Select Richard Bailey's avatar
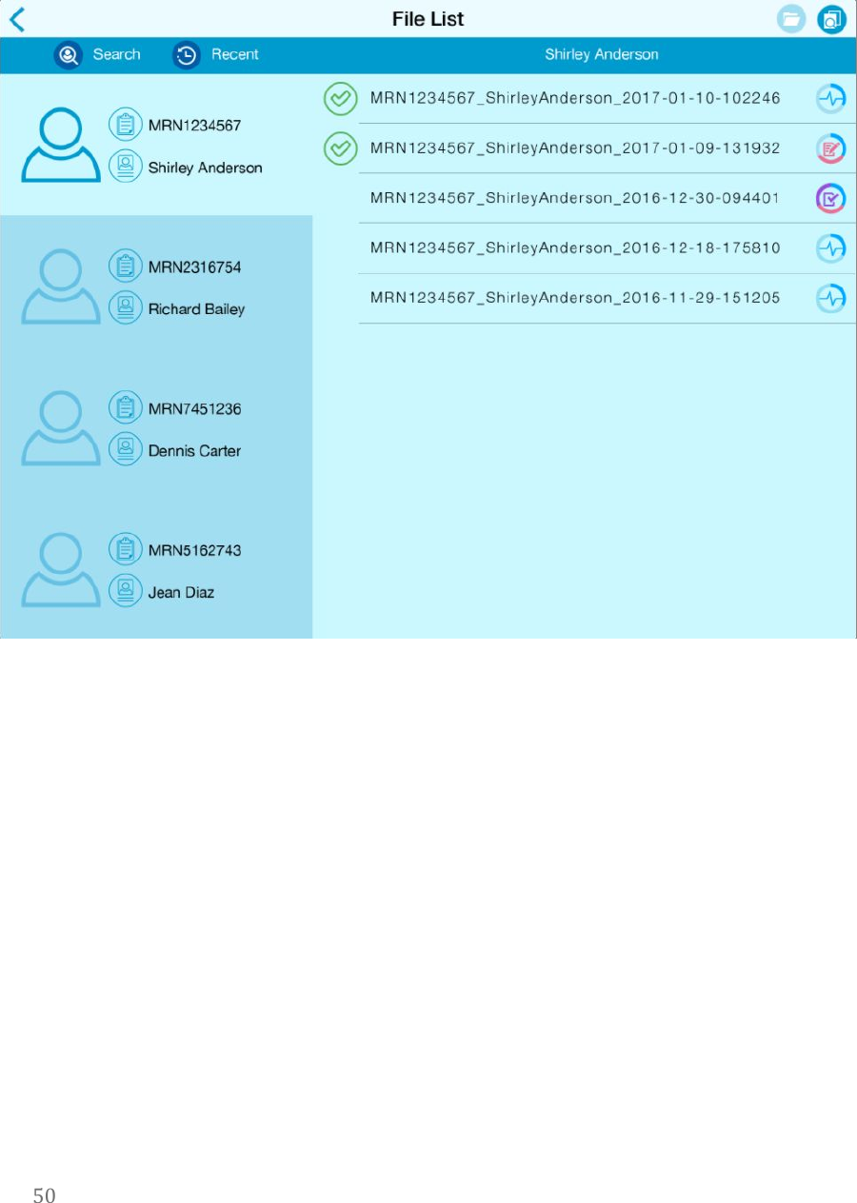The height and width of the screenshot is (1203, 857). (61, 286)
